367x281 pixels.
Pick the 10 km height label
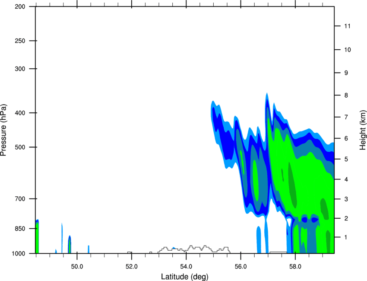[348, 50]
